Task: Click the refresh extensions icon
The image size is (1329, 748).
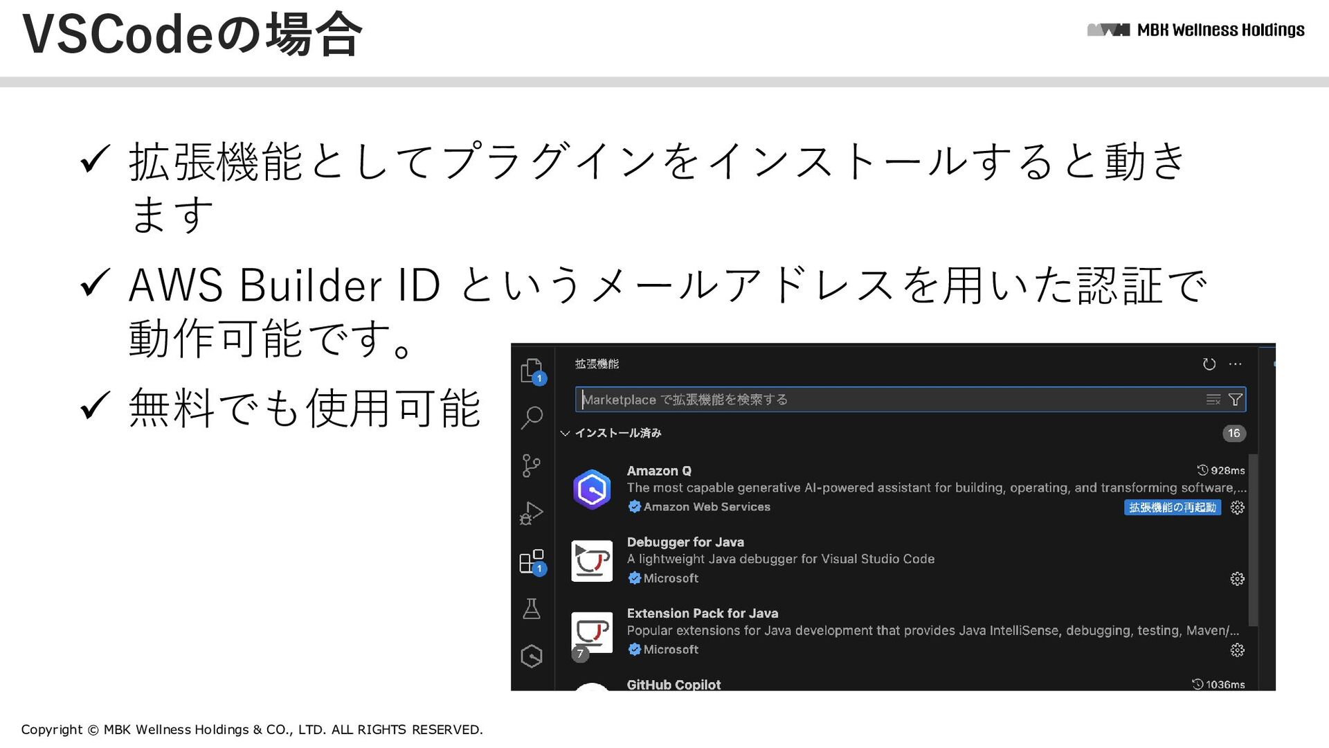Action: tap(1209, 364)
